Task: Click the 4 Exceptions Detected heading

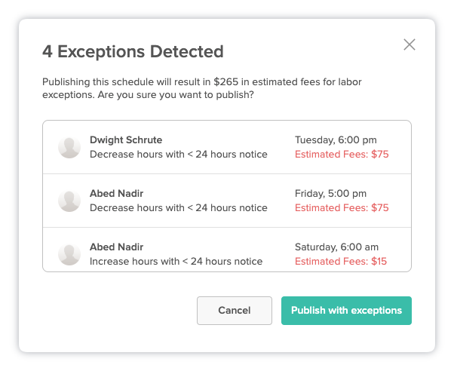Action: click(133, 51)
